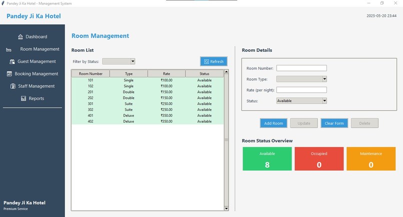Click the Rate column header
Viewport: 403px width, 217px height.
pos(166,74)
